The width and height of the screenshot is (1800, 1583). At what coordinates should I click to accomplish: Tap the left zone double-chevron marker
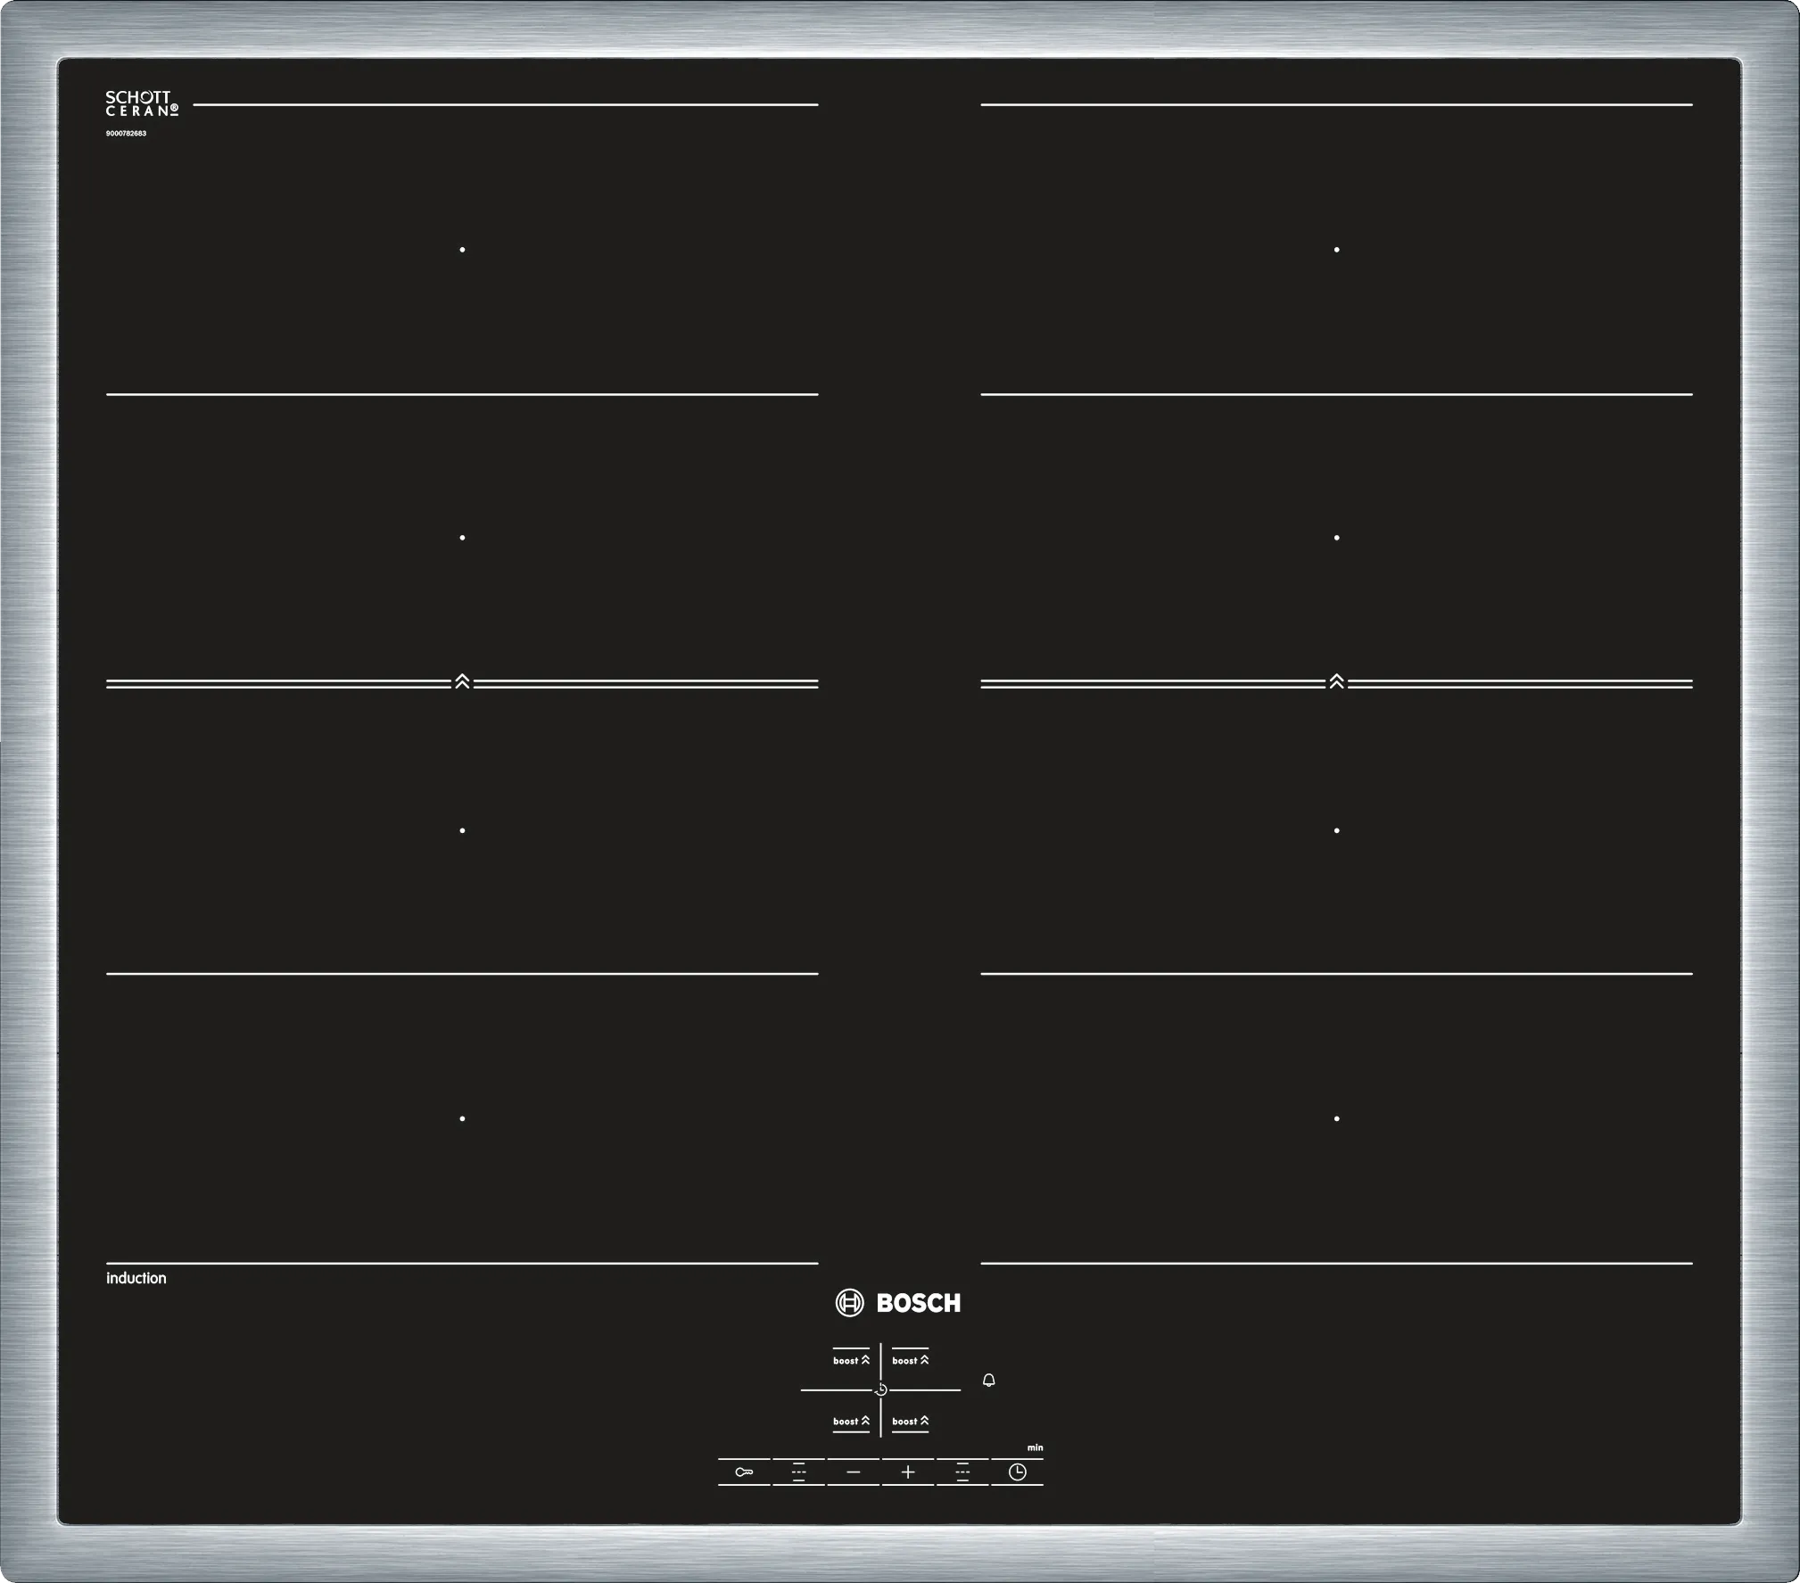(x=462, y=682)
